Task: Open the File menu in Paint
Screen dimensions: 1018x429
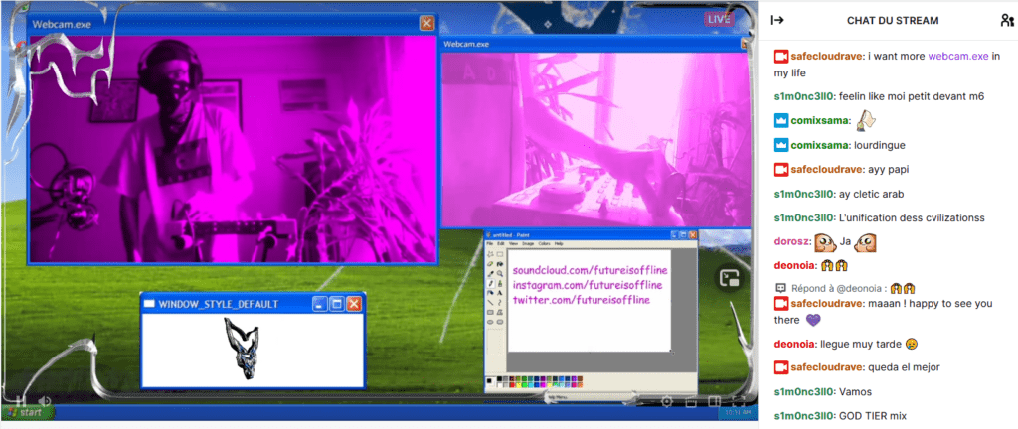Action: pyautogui.click(x=489, y=243)
